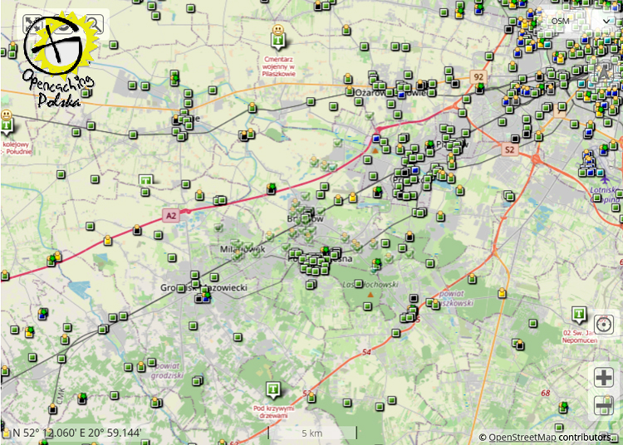Image resolution: width=623 pixels, height=445 pixels.
Task: Select blue cache under Grodzisk Mazowiecki label
Action: pos(206,299)
